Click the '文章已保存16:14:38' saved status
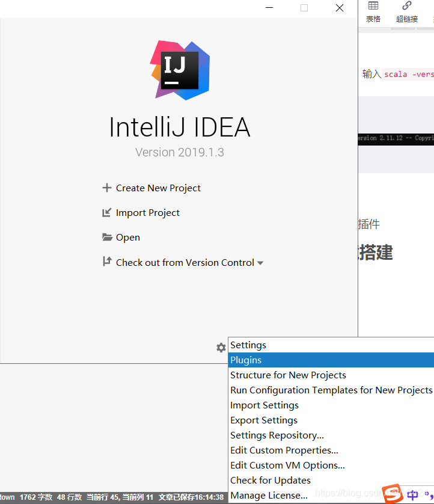The image size is (434, 504). tap(191, 497)
